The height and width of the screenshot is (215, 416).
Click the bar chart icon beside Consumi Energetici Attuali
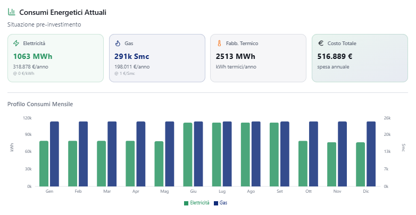tap(11, 12)
